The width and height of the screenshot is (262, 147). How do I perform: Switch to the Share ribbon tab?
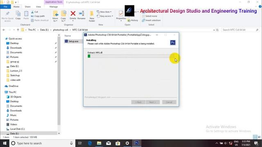point(27,7)
